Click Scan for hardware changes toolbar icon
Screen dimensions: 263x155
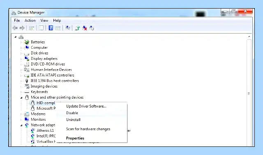(67, 28)
